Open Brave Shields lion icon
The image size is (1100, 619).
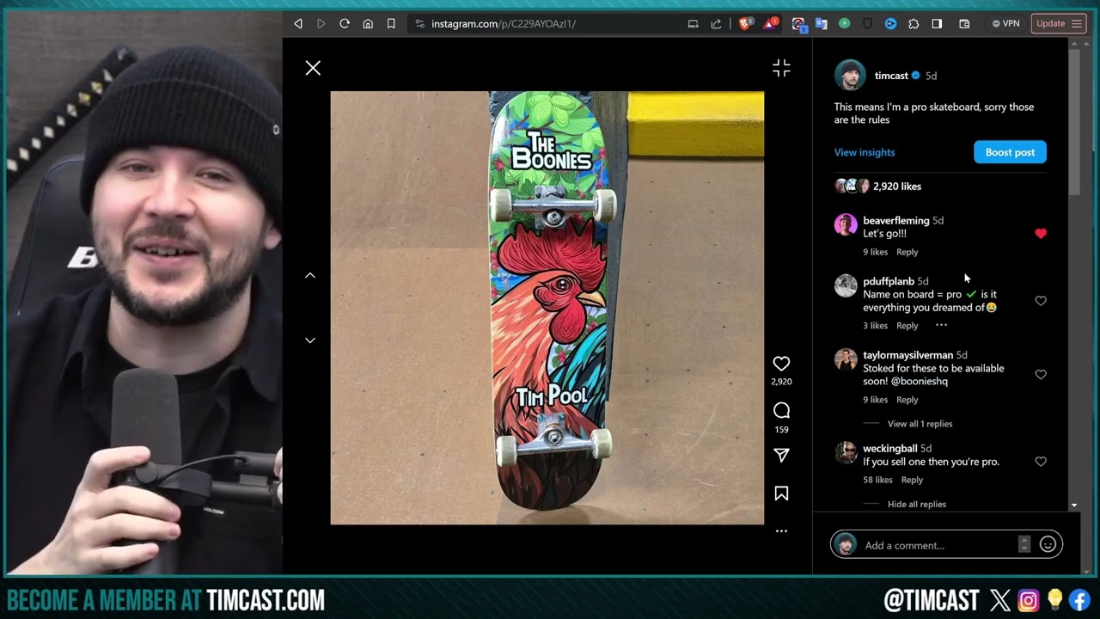click(x=746, y=23)
